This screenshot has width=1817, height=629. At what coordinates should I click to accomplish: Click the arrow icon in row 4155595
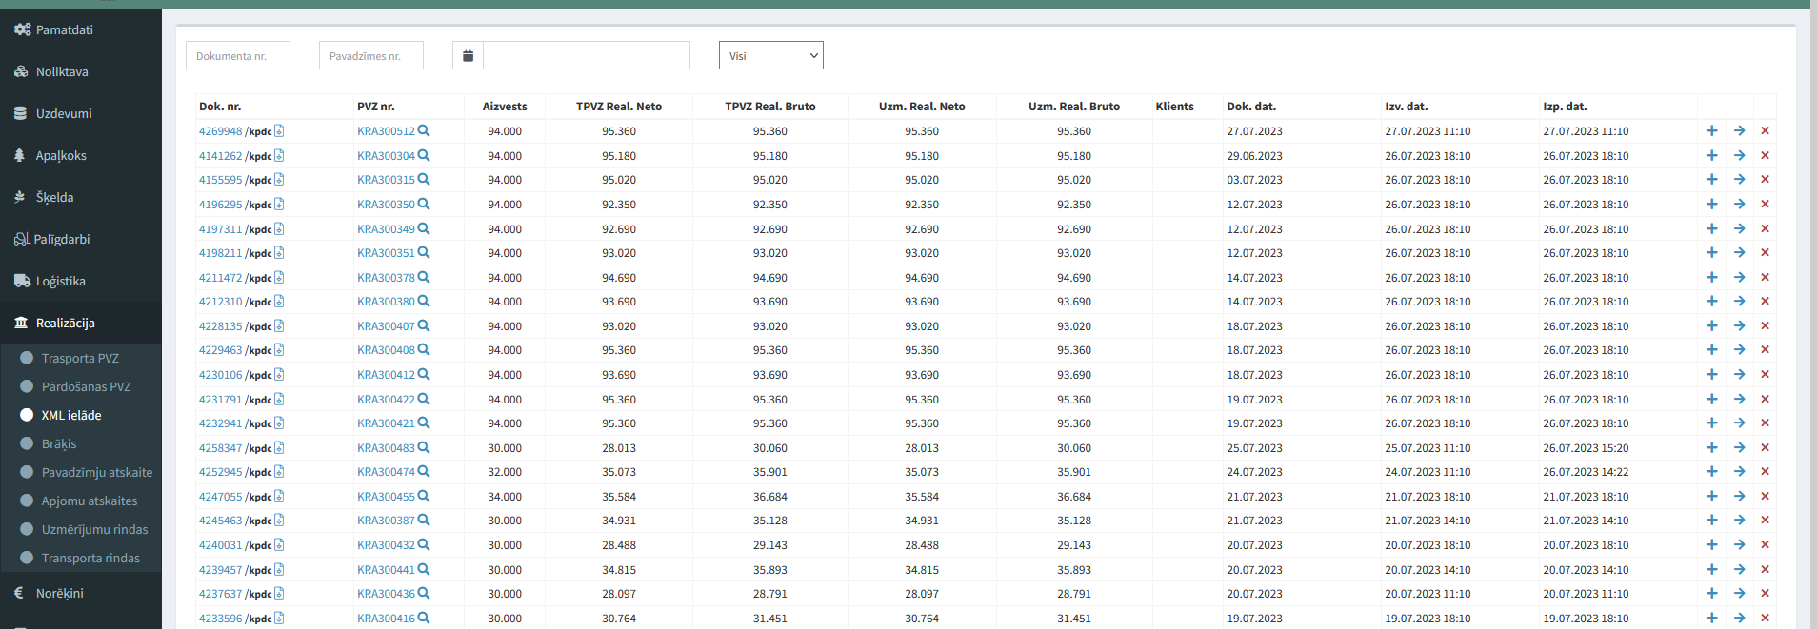(x=1739, y=180)
